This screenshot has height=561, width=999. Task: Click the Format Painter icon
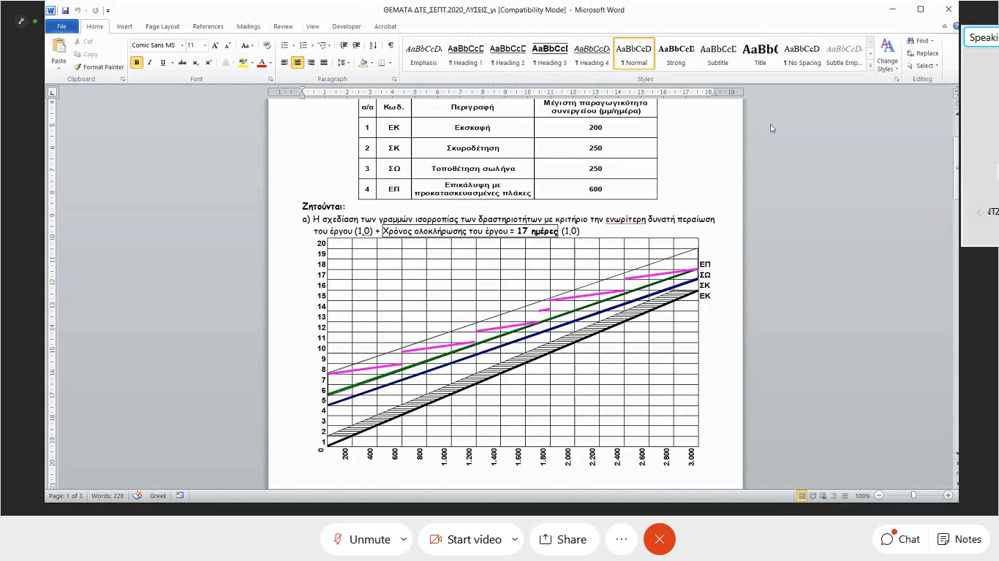(78, 67)
